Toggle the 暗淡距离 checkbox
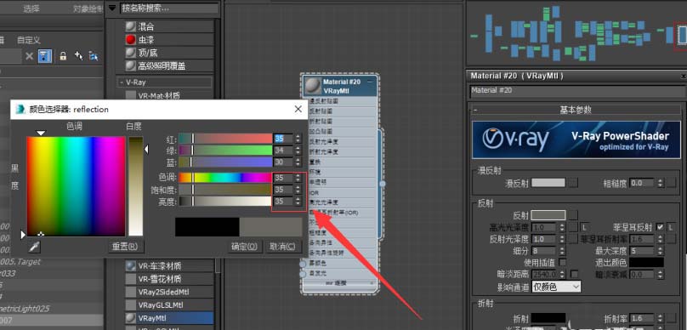 tap(574, 274)
